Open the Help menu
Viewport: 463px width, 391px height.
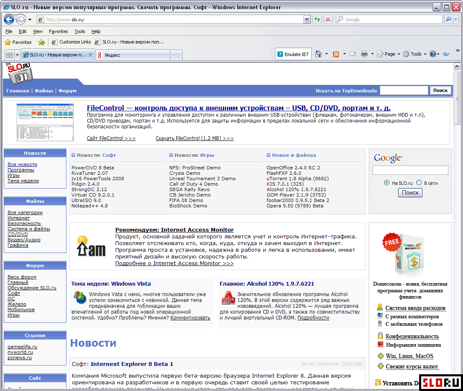tap(96, 31)
